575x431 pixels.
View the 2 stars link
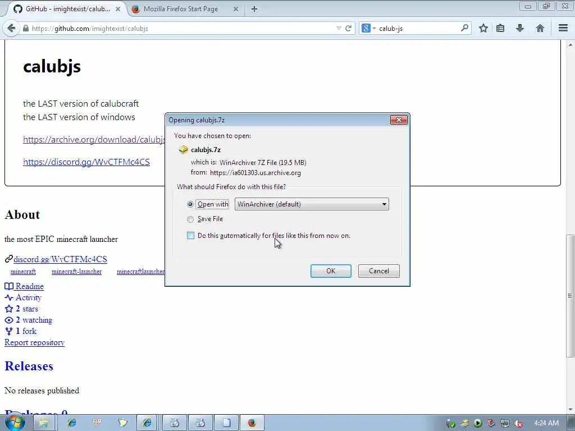point(26,309)
